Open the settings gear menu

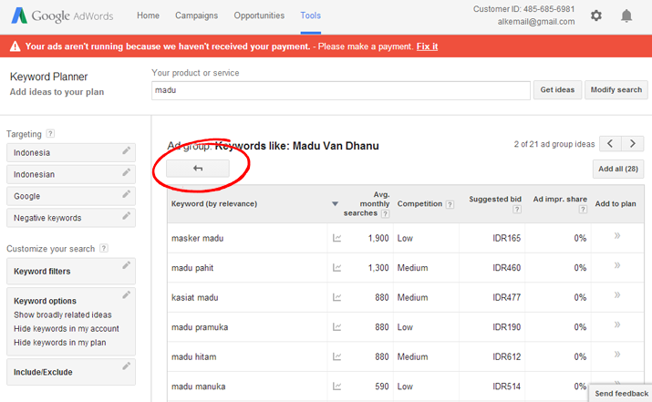(x=595, y=15)
